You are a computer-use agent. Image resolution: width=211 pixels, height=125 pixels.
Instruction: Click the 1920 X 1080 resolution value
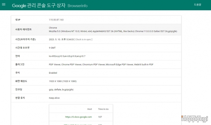pyautogui.click(x=63, y=81)
